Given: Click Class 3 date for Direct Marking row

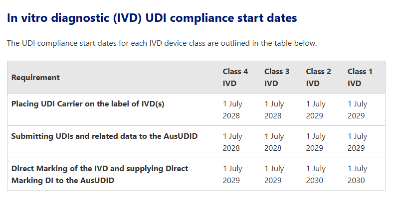Looking at the screenshot, I should pyautogui.click(x=274, y=175).
